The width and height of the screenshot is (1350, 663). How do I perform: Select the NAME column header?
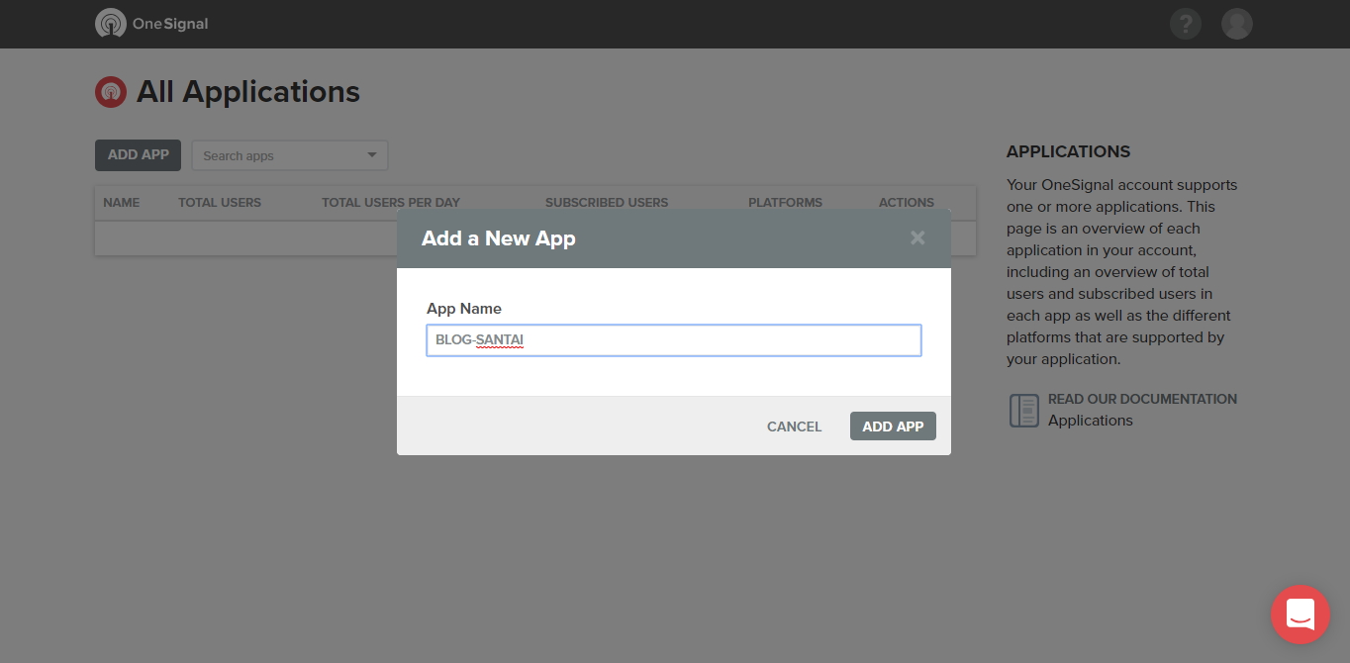point(121,202)
